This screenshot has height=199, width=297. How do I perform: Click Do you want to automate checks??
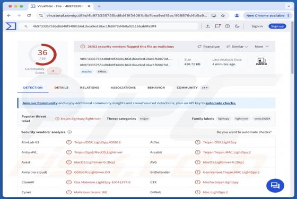click(244, 132)
